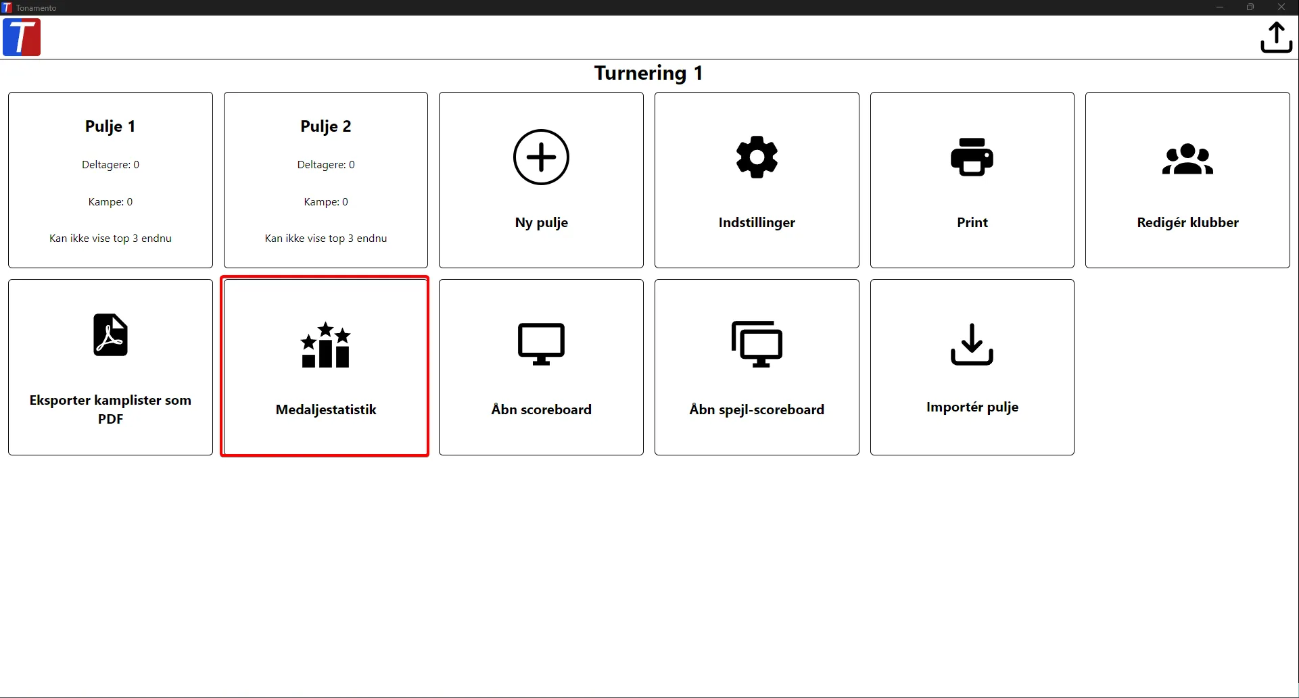Click the people icon for clubs
The height and width of the screenshot is (698, 1299).
[x=1187, y=159]
